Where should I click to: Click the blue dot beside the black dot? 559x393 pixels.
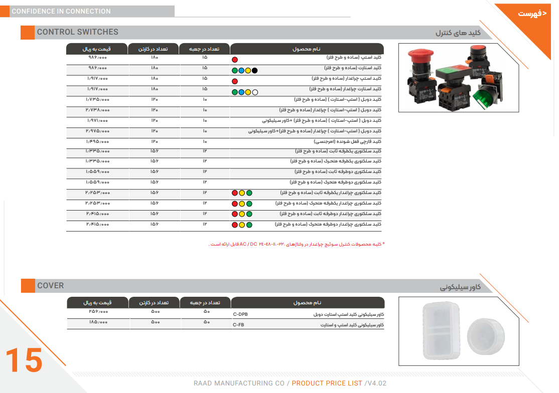tap(241, 70)
